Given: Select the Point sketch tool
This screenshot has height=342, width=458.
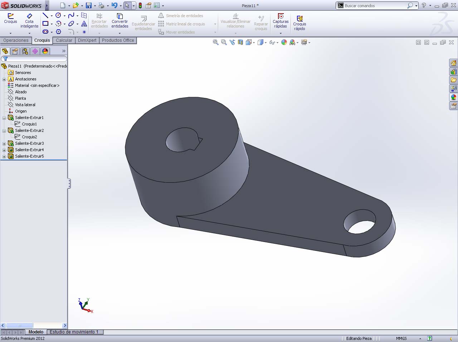Looking at the screenshot, I should coord(84,32).
